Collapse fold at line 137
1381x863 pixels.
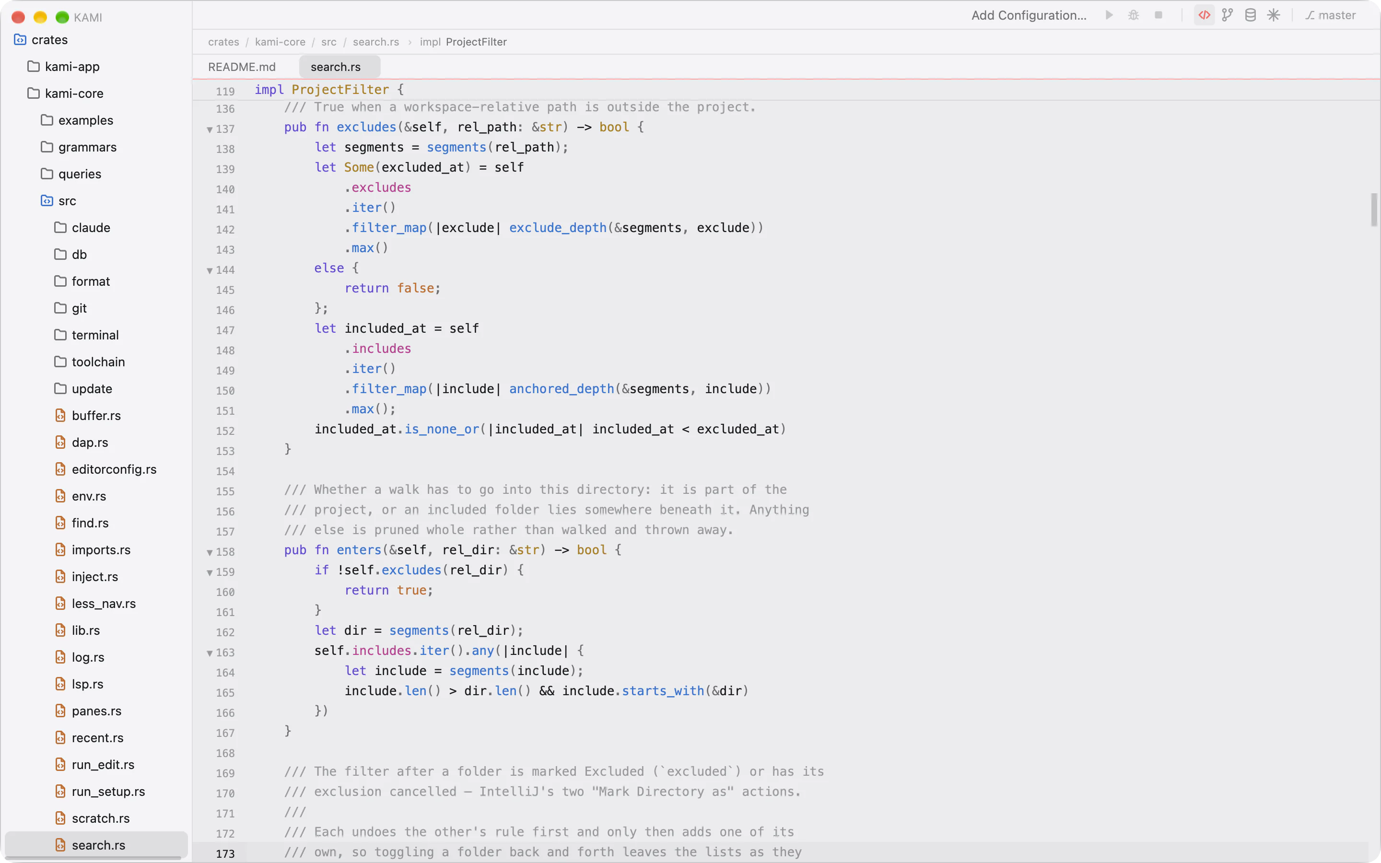(210, 129)
